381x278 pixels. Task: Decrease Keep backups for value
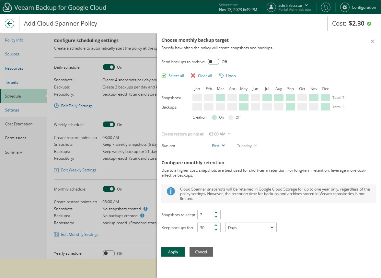click(216, 229)
